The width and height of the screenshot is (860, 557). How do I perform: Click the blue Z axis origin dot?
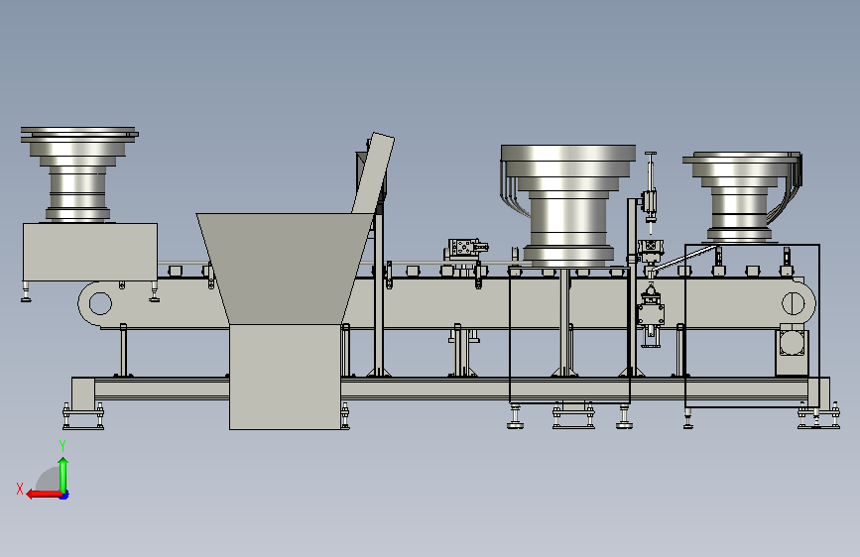point(64,495)
